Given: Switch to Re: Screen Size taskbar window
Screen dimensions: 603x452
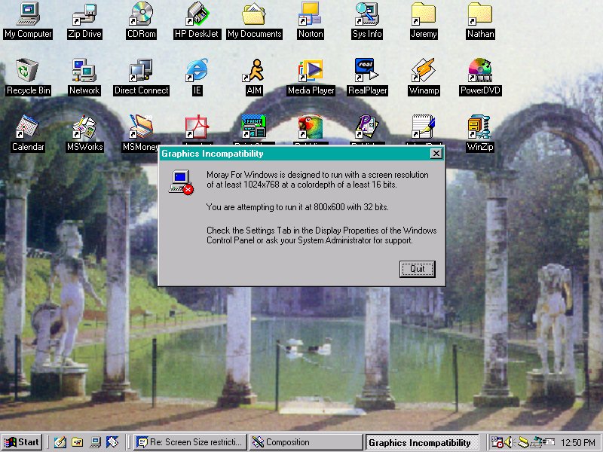Looking at the screenshot, I should (x=189, y=442).
